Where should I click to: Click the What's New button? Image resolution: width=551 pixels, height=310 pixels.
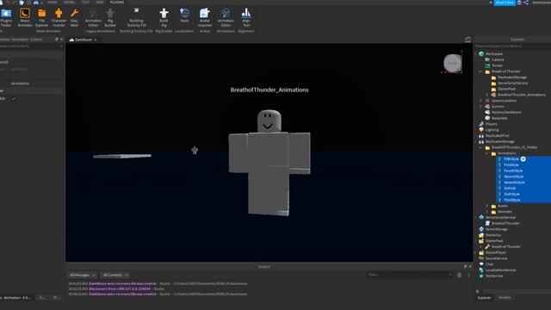click(x=505, y=3)
